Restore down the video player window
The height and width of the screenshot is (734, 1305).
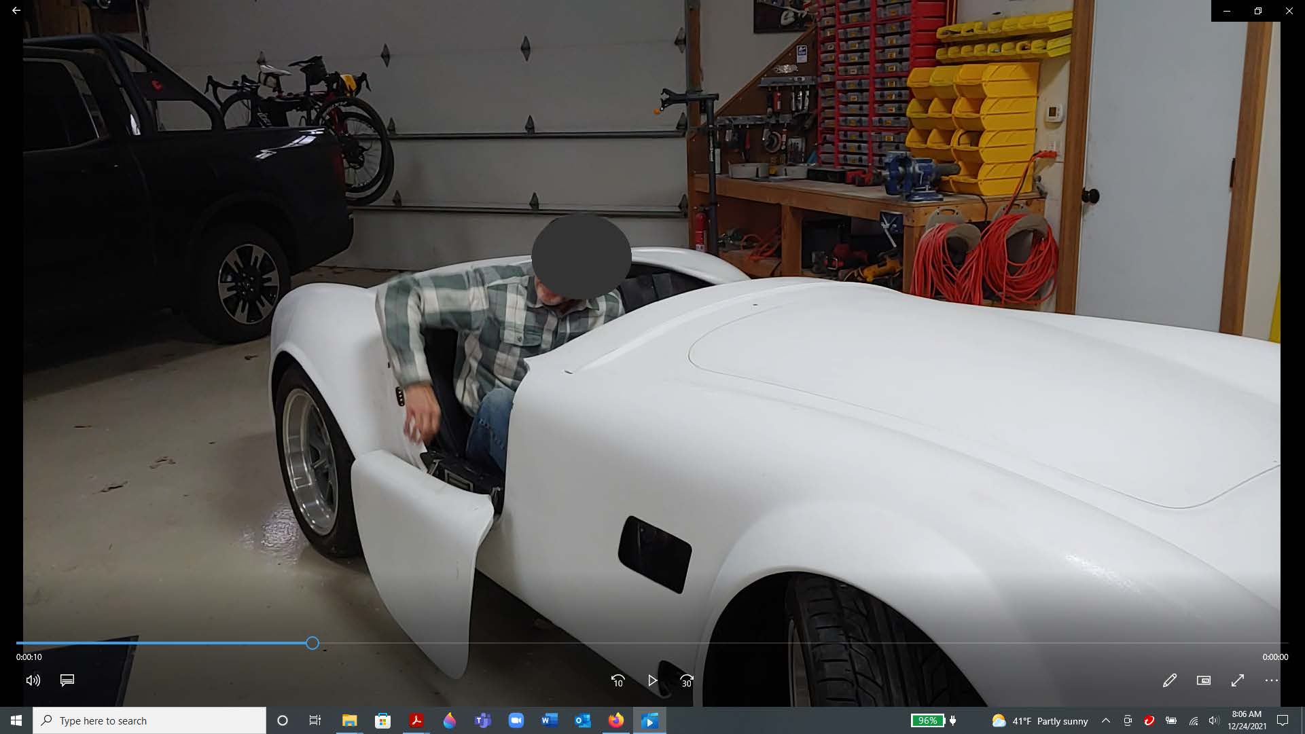pos(1258,11)
